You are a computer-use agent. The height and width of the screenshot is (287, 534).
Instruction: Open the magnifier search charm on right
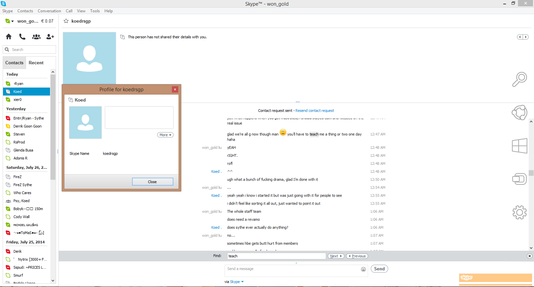click(520, 79)
